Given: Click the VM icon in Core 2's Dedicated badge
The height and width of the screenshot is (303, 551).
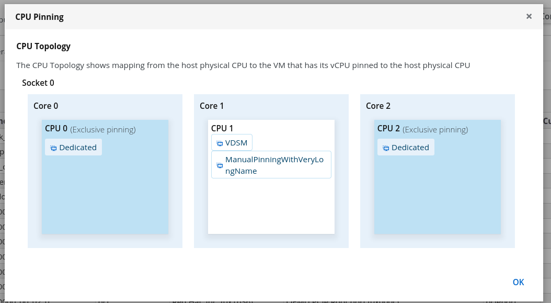Looking at the screenshot, I should click(x=386, y=148).
